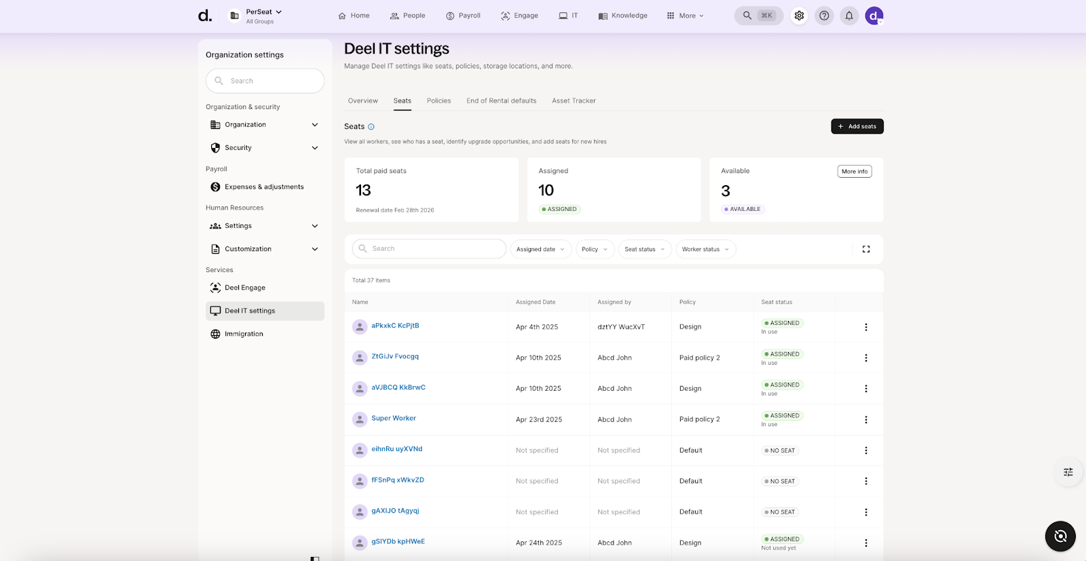Open the People nav item
The width and height of the screenshot is (1086, 561).
tap(407, 16)
